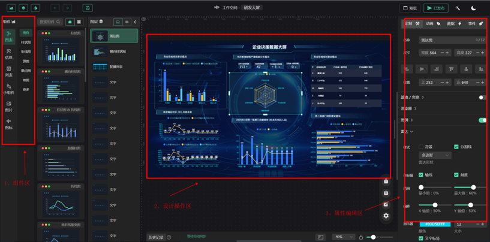Toggle the 滤镜/变换 switch

click(x=482, y=96)
